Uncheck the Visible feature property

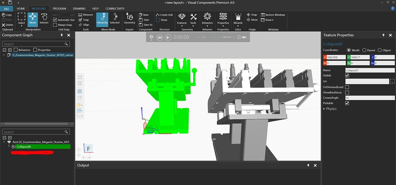coord(347,76)
